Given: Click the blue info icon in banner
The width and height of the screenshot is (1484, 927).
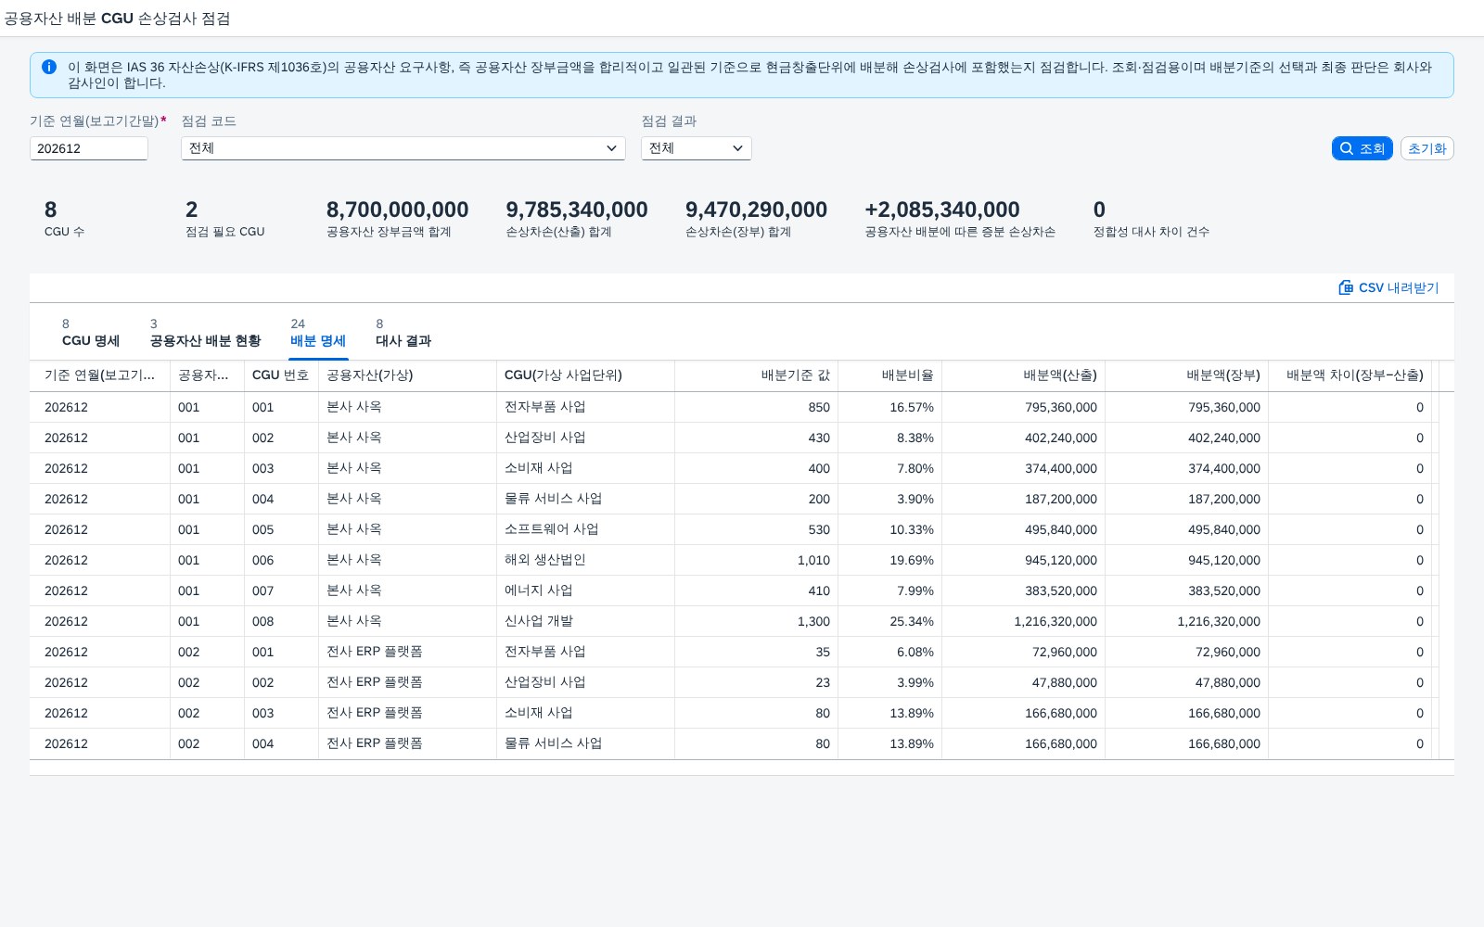Looking at the screenshot, I should pos(49,67).
